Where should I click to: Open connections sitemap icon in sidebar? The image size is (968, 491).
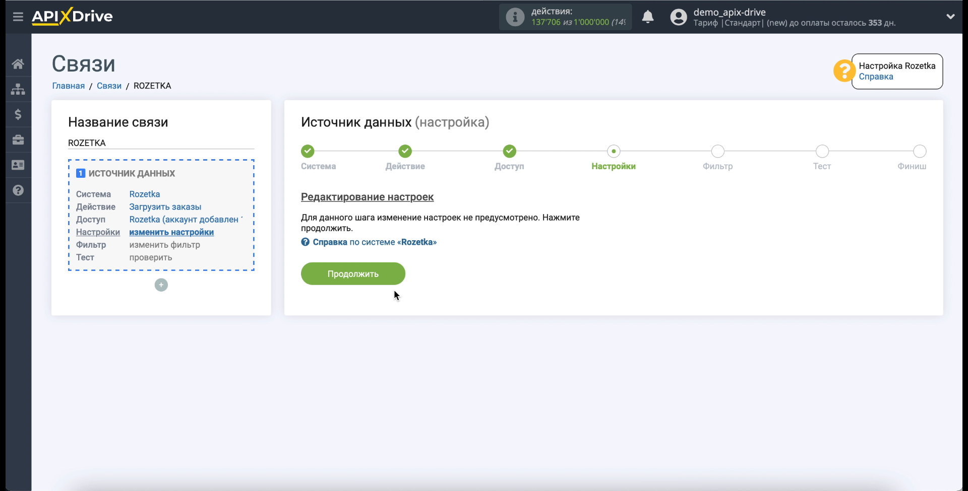[18, 89]
